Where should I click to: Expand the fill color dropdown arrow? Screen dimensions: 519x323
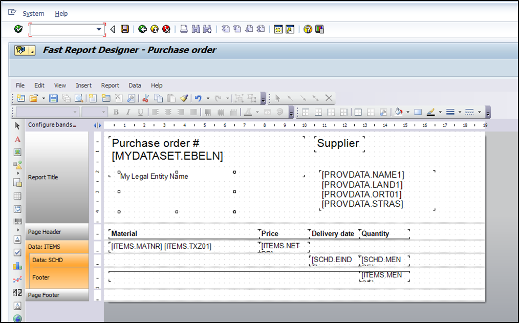click(408, 112)
